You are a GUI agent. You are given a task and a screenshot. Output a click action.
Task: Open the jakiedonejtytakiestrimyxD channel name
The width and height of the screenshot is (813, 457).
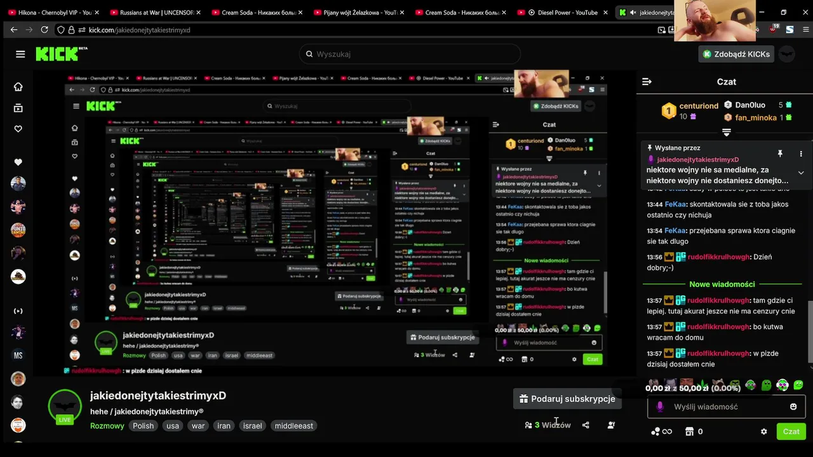[x=158, y=395]
